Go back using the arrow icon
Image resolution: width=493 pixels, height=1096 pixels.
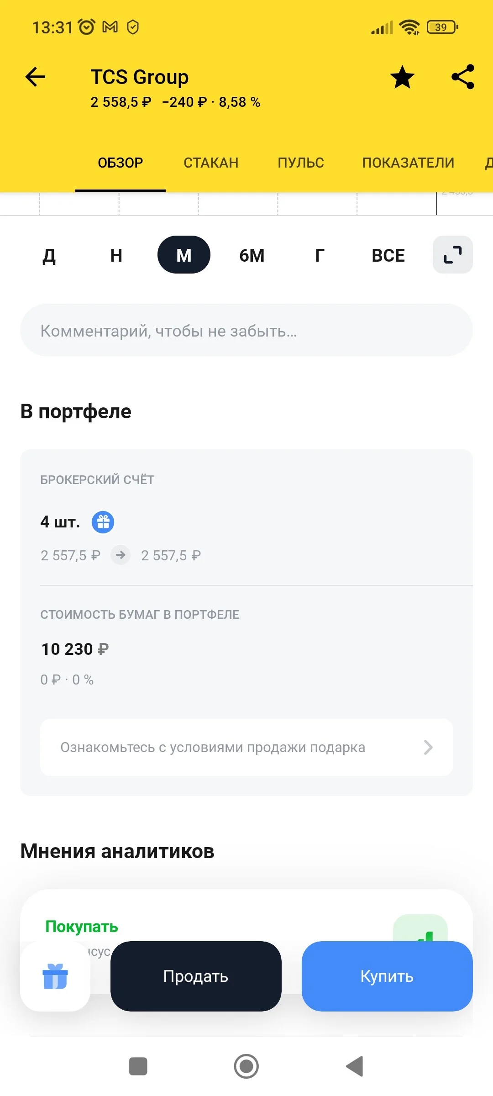[x=35, y=77]
